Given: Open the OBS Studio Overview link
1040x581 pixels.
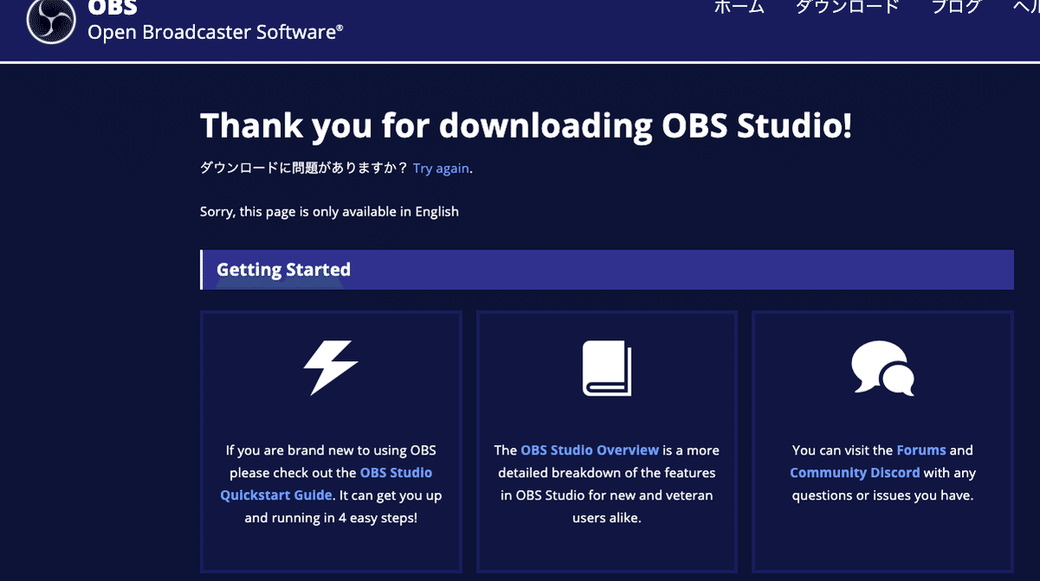Looking at the screenshot, I should [x=590, y=450].
